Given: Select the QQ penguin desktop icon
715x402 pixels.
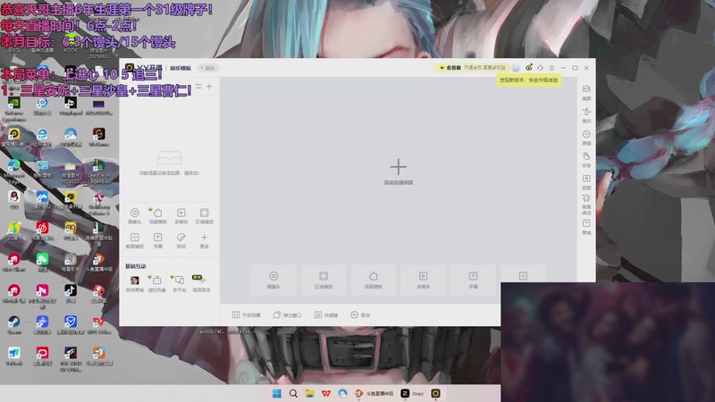Looking at the screenshot, I should (13, 200).
